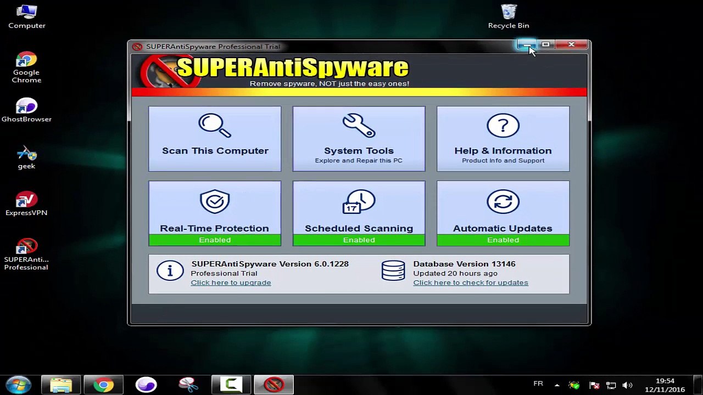Show hidden system tray icons
Viewport: 703px width, 395px height.
click(557, 385)
